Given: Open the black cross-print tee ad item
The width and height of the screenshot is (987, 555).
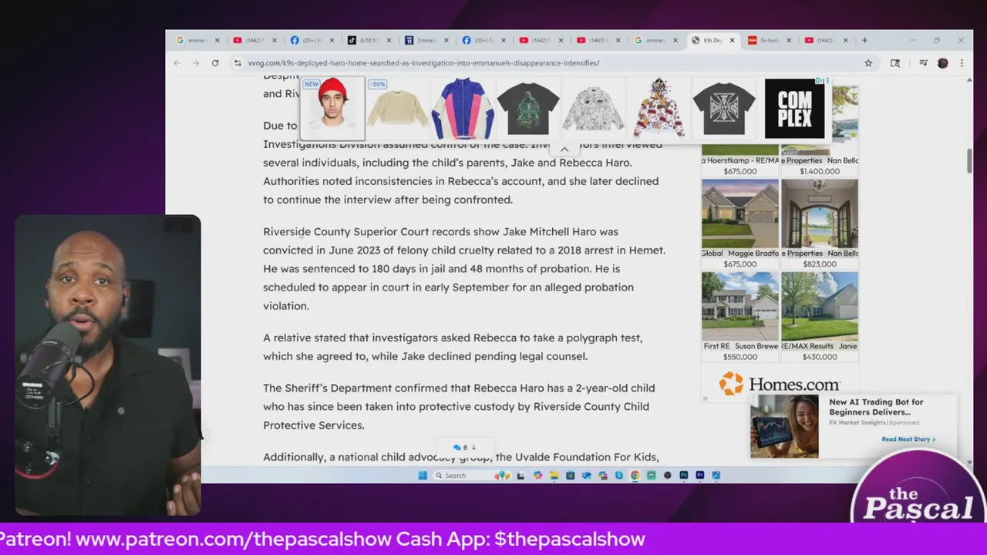Looking at the screenshot, I should tap(723, 108).
